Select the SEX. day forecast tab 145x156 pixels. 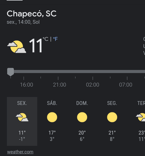(22, 121)
